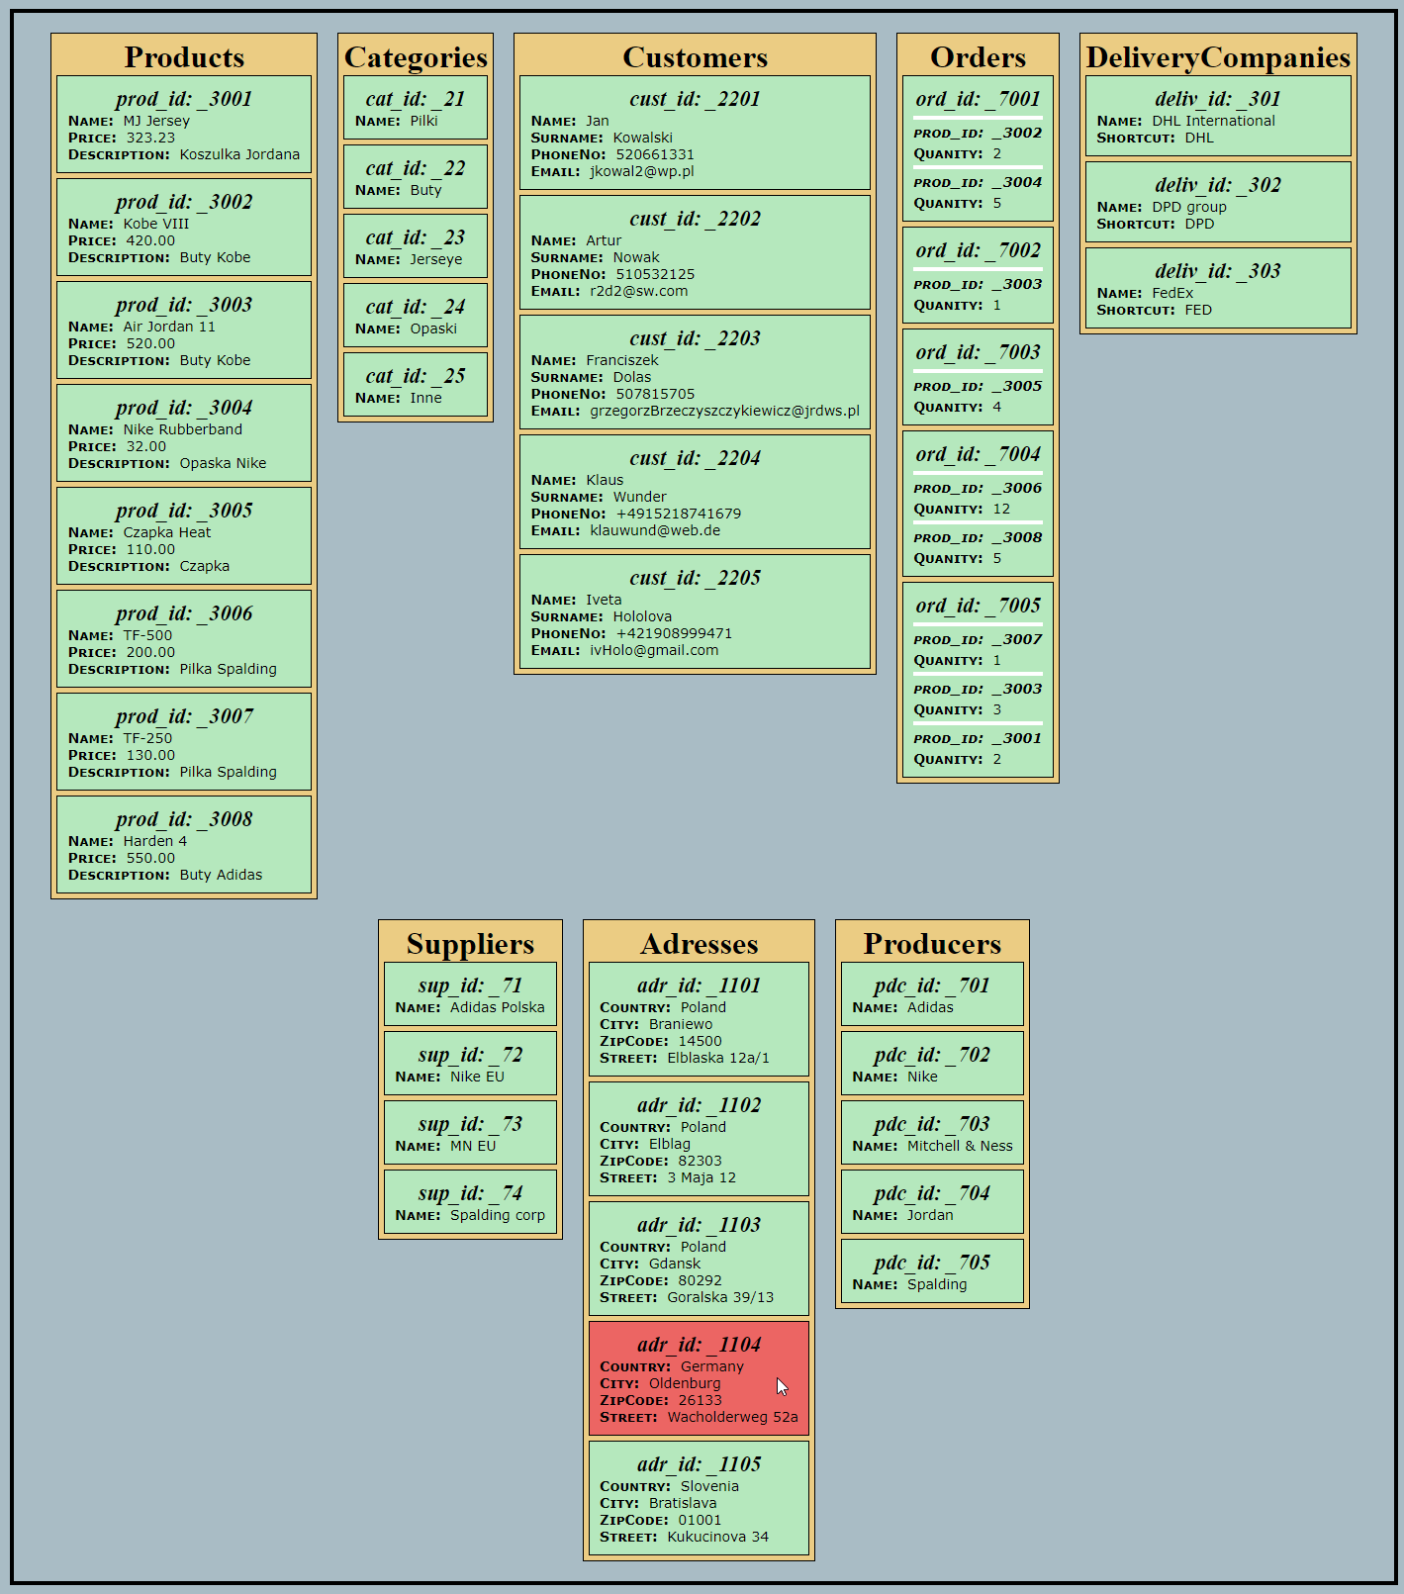Click customer _2204 Klaus Wunder card
This screenshot has height=1594, width=1404.
(x=695, y=492)
